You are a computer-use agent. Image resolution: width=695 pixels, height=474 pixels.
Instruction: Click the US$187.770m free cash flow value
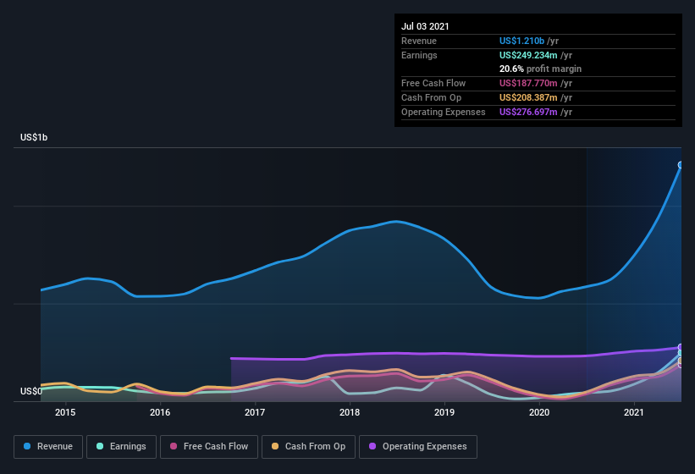[528, 83]
